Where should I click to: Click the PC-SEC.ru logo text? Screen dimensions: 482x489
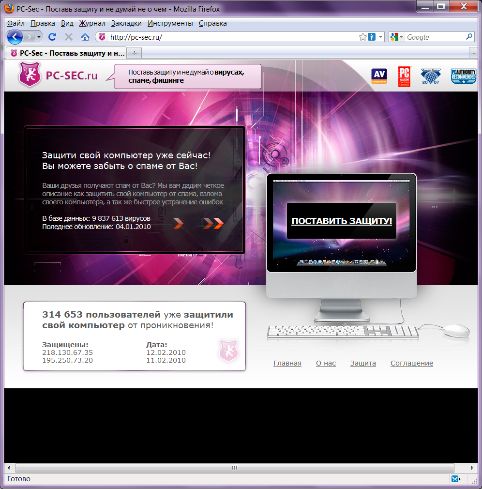pos(72,76)
